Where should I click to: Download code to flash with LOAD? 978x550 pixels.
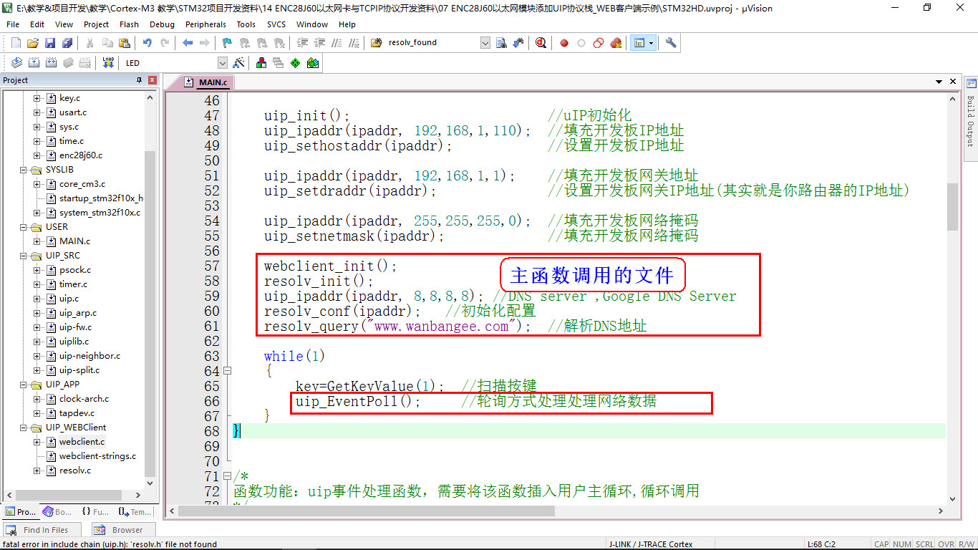click(109, 63)
